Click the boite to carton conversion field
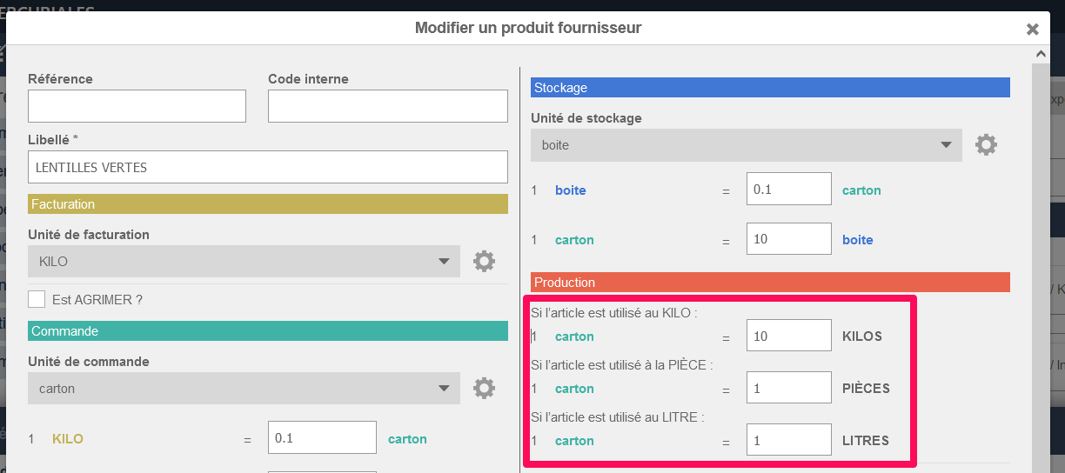The width and height of the screenshot is (1065, 473). [788, 190]
